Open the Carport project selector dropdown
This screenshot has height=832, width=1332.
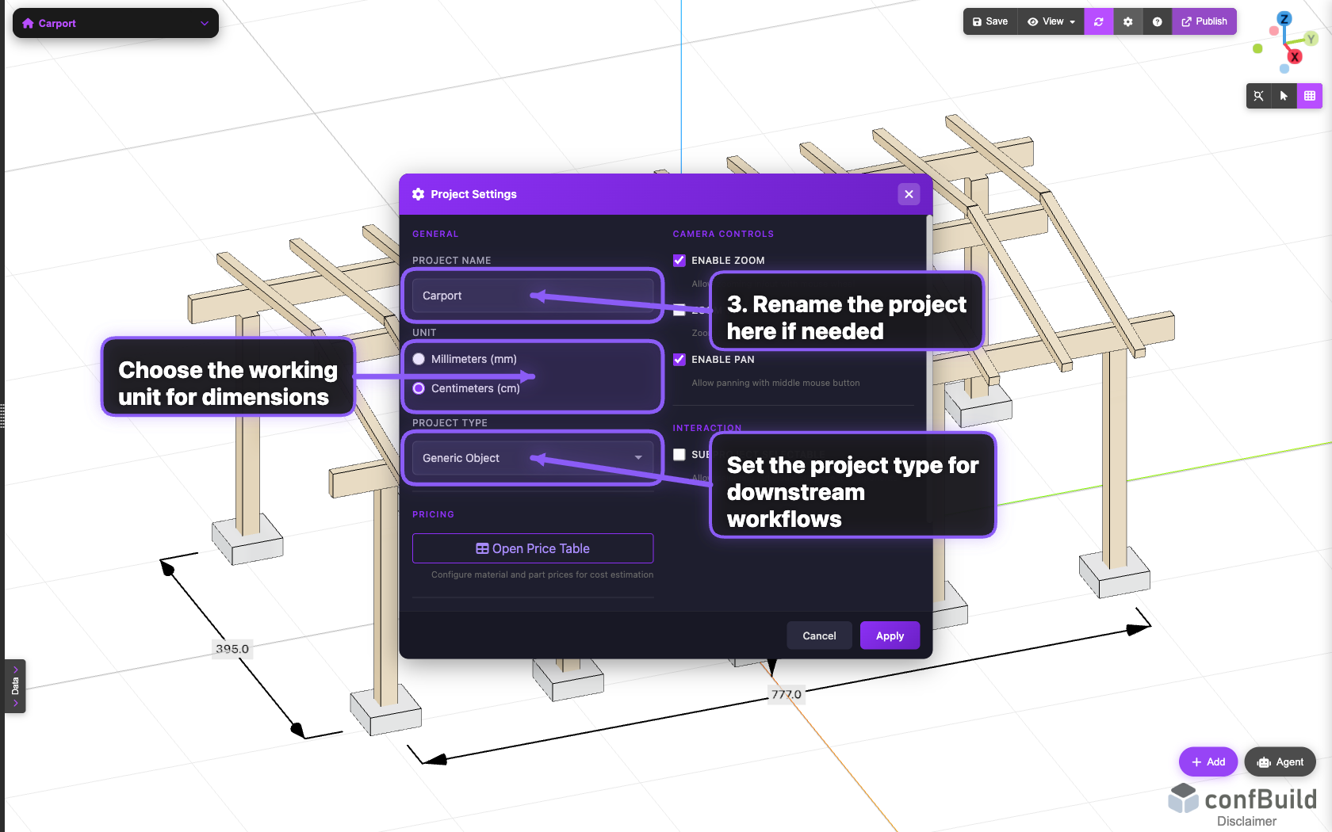(x=204, y=23)
